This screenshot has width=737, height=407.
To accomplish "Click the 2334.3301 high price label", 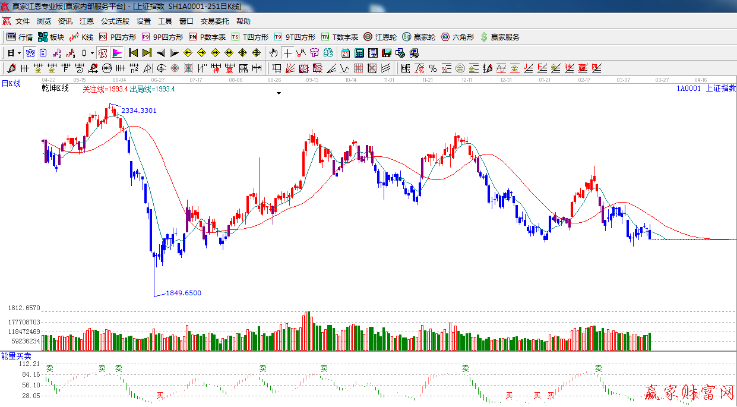I will point(139,111).
